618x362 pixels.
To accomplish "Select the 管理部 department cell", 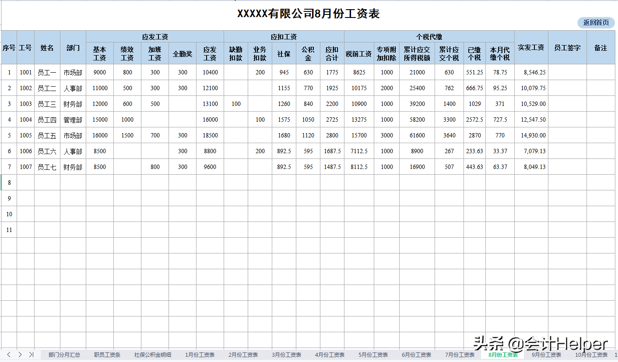I will (x=73, y=119).
